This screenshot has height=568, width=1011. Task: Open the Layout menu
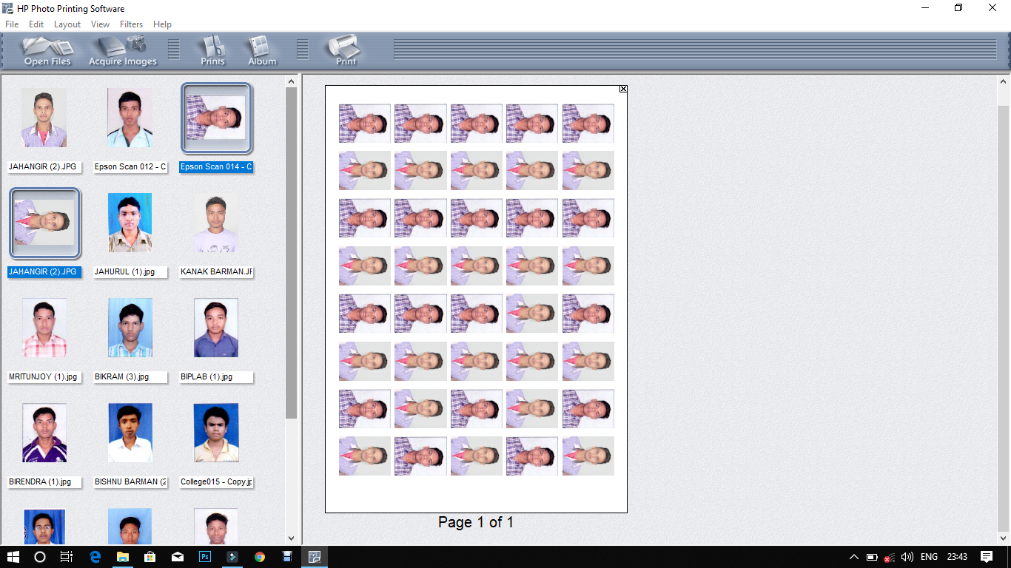coord(67,24)
